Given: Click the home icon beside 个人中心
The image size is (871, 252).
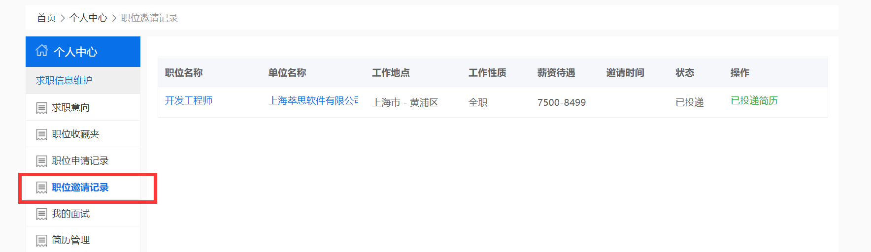Looking at the screenshot, I should [42, 50].
